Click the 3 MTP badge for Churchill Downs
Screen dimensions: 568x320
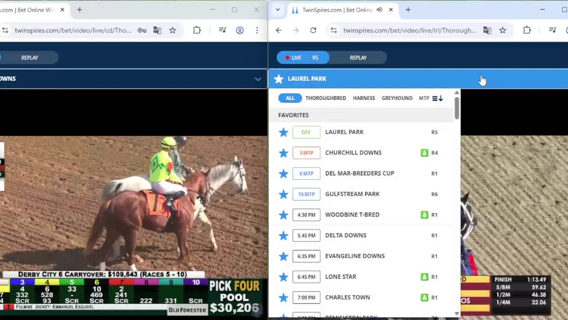(x=306, y=153)
